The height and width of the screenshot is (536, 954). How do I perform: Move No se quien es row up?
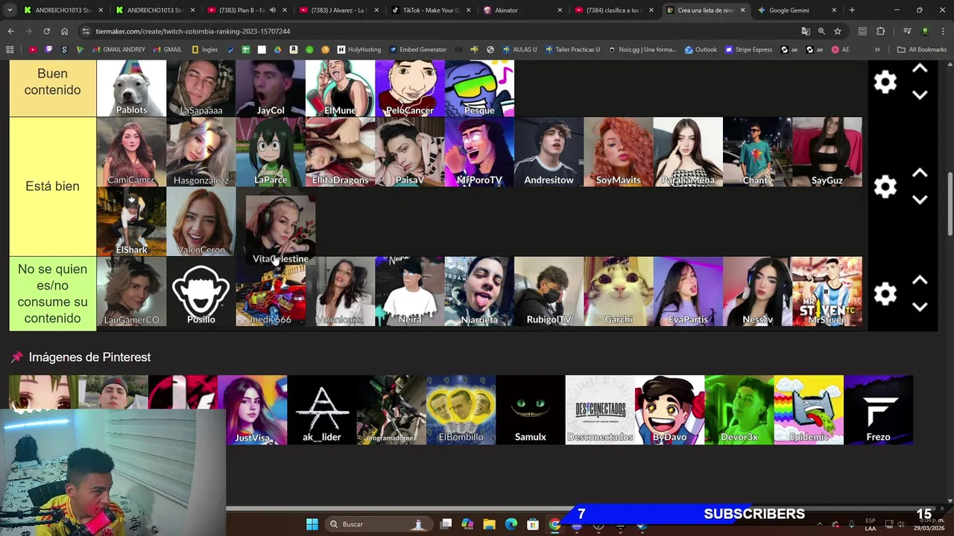tap(920, 281)
